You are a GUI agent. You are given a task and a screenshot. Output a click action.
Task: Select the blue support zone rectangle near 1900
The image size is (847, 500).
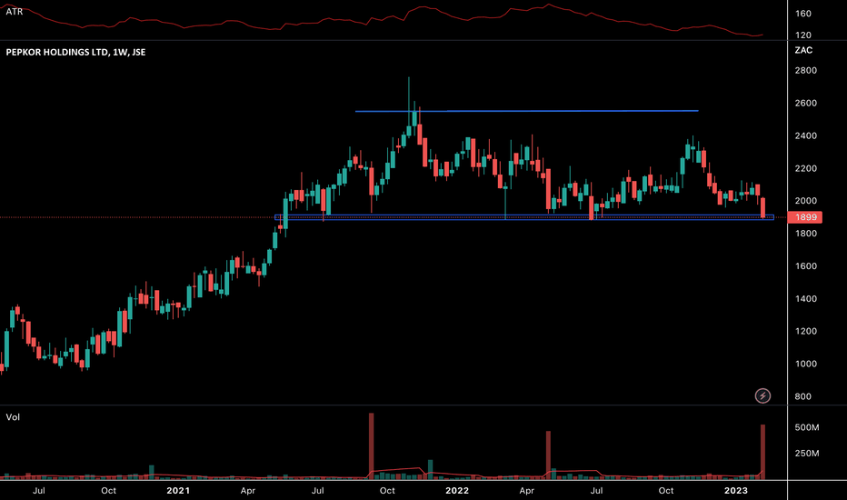524,217
